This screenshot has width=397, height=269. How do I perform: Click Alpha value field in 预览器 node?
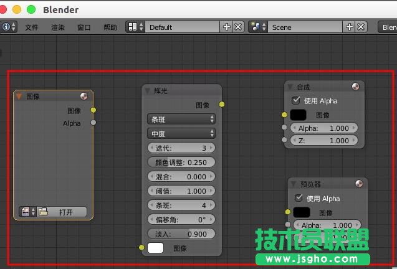(327, 225)
